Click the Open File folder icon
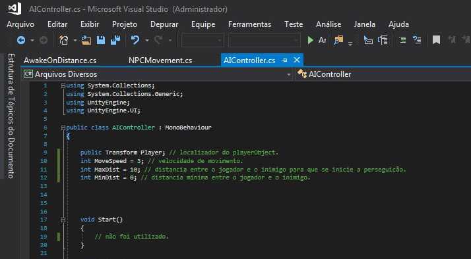 (86, 40)
